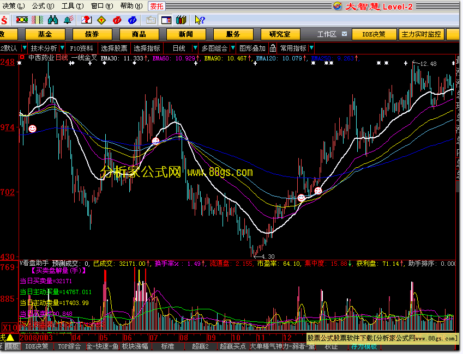The height and width of the screenshot is (354, 463).
Task: Click the 委托 button
Action: 157,6
